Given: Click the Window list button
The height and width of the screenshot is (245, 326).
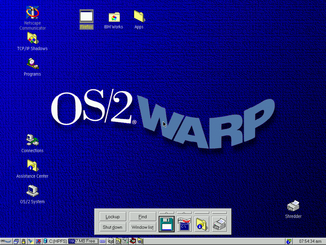Looking at the screenshot, I should (143, 227).
